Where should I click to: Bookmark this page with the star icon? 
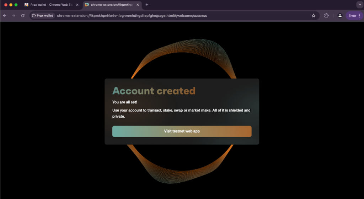coord(314,16)
